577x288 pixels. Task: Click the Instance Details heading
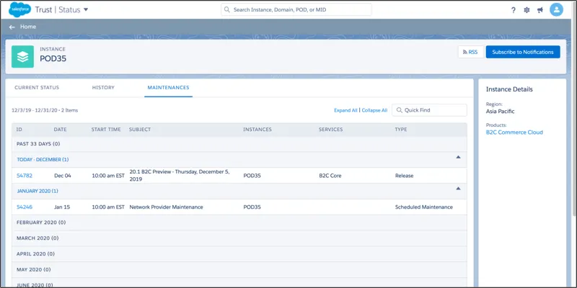tap(509, 89)
